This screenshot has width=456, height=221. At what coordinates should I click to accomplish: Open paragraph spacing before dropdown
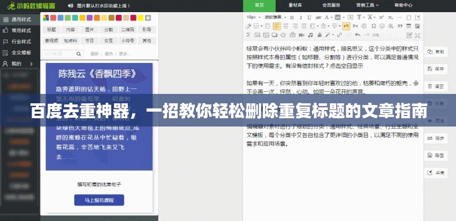pos(328,26)
